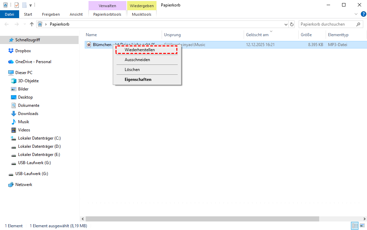Choose Wiederherstellen from the context menu
The height and width of the screenshot is (230, 367).
coord(140,50)
